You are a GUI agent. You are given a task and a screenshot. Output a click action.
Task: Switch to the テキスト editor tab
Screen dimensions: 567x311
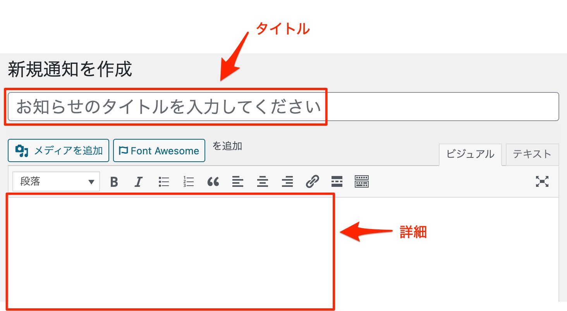click(532, 154)
